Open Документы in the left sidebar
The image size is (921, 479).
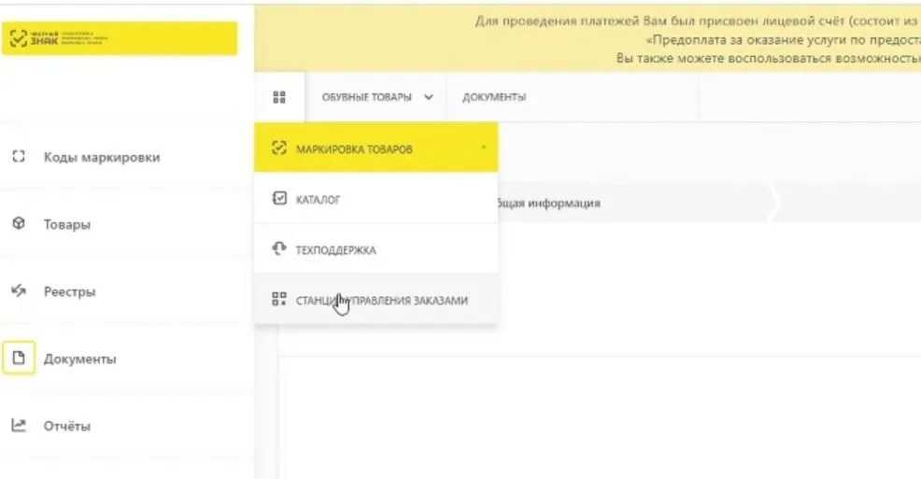click(80, 359)
